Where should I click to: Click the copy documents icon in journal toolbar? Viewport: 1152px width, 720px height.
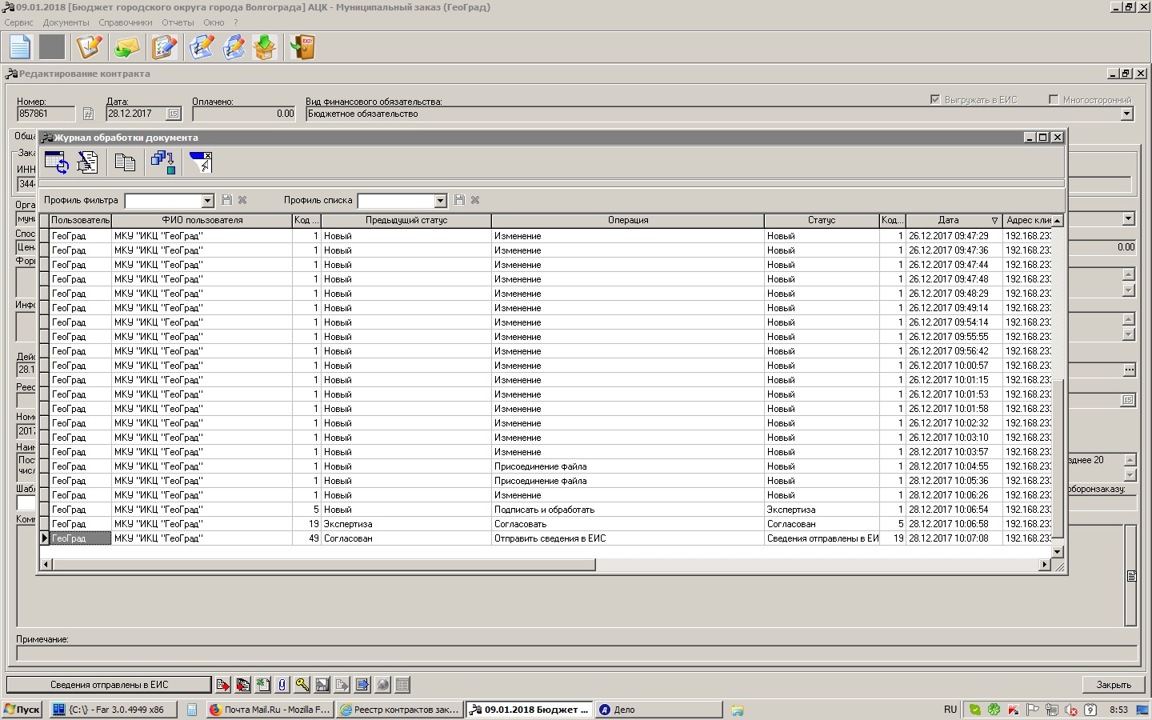click(x=125, y=162)
